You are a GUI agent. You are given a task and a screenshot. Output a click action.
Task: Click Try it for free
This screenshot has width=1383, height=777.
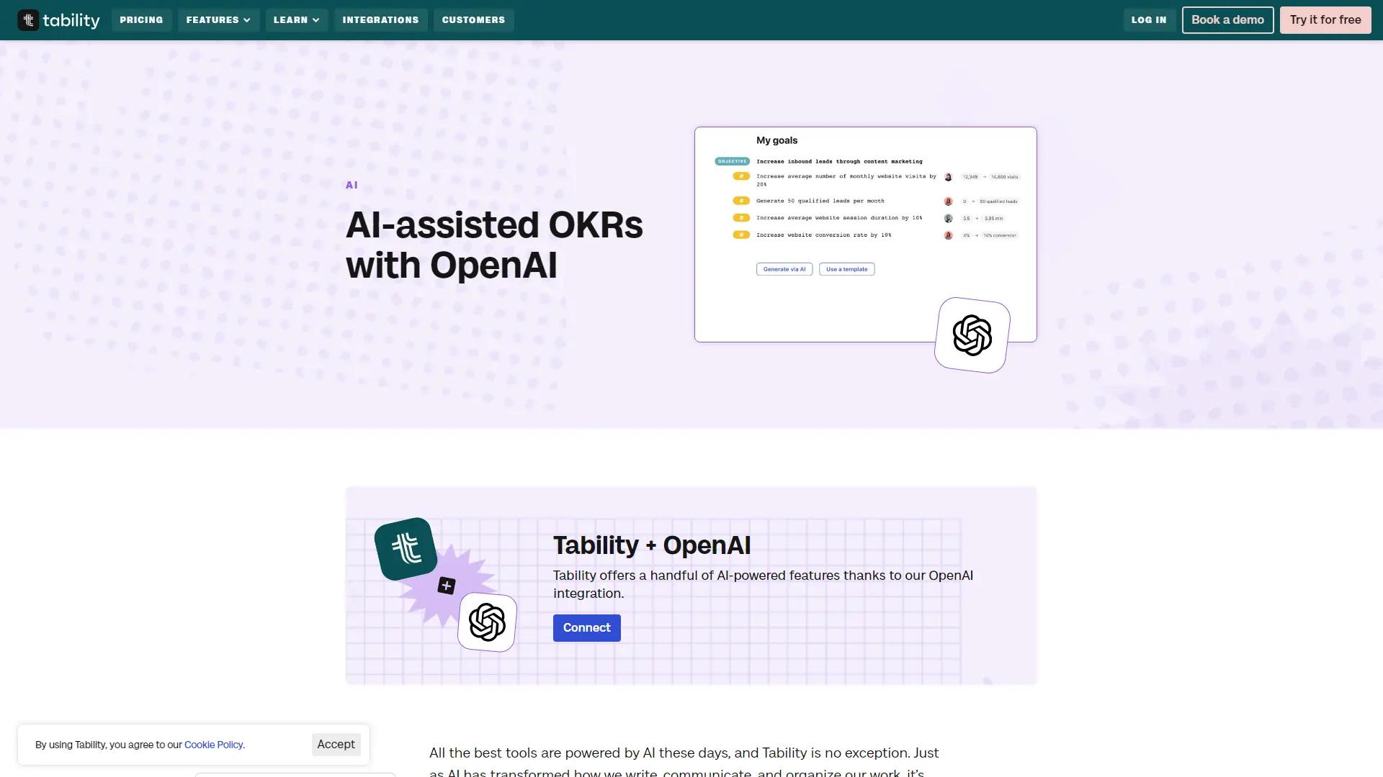click(x=1325, y=20)
